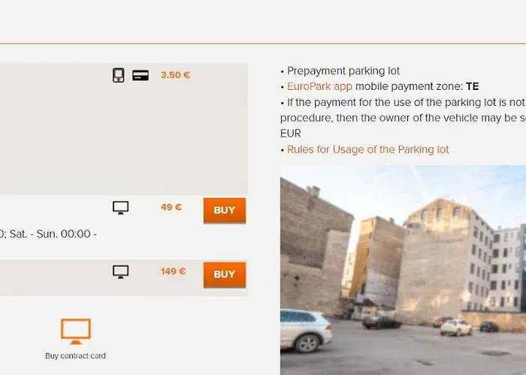The image size is (526, 375).
Task: Click the gray 3.50 € tariff panel
Action: (x=124, y=129)
